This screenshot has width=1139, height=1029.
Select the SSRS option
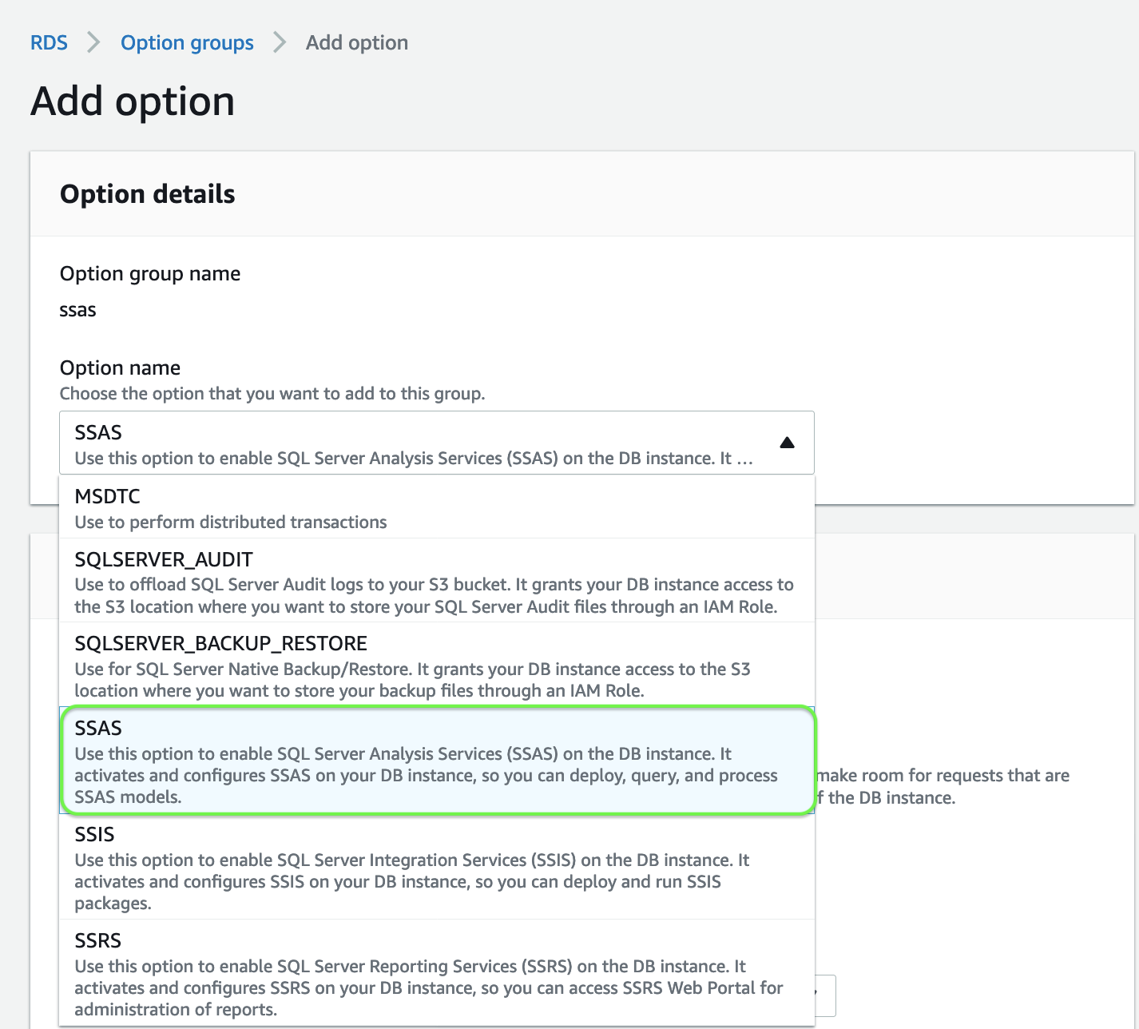click(x=437, y=973)
